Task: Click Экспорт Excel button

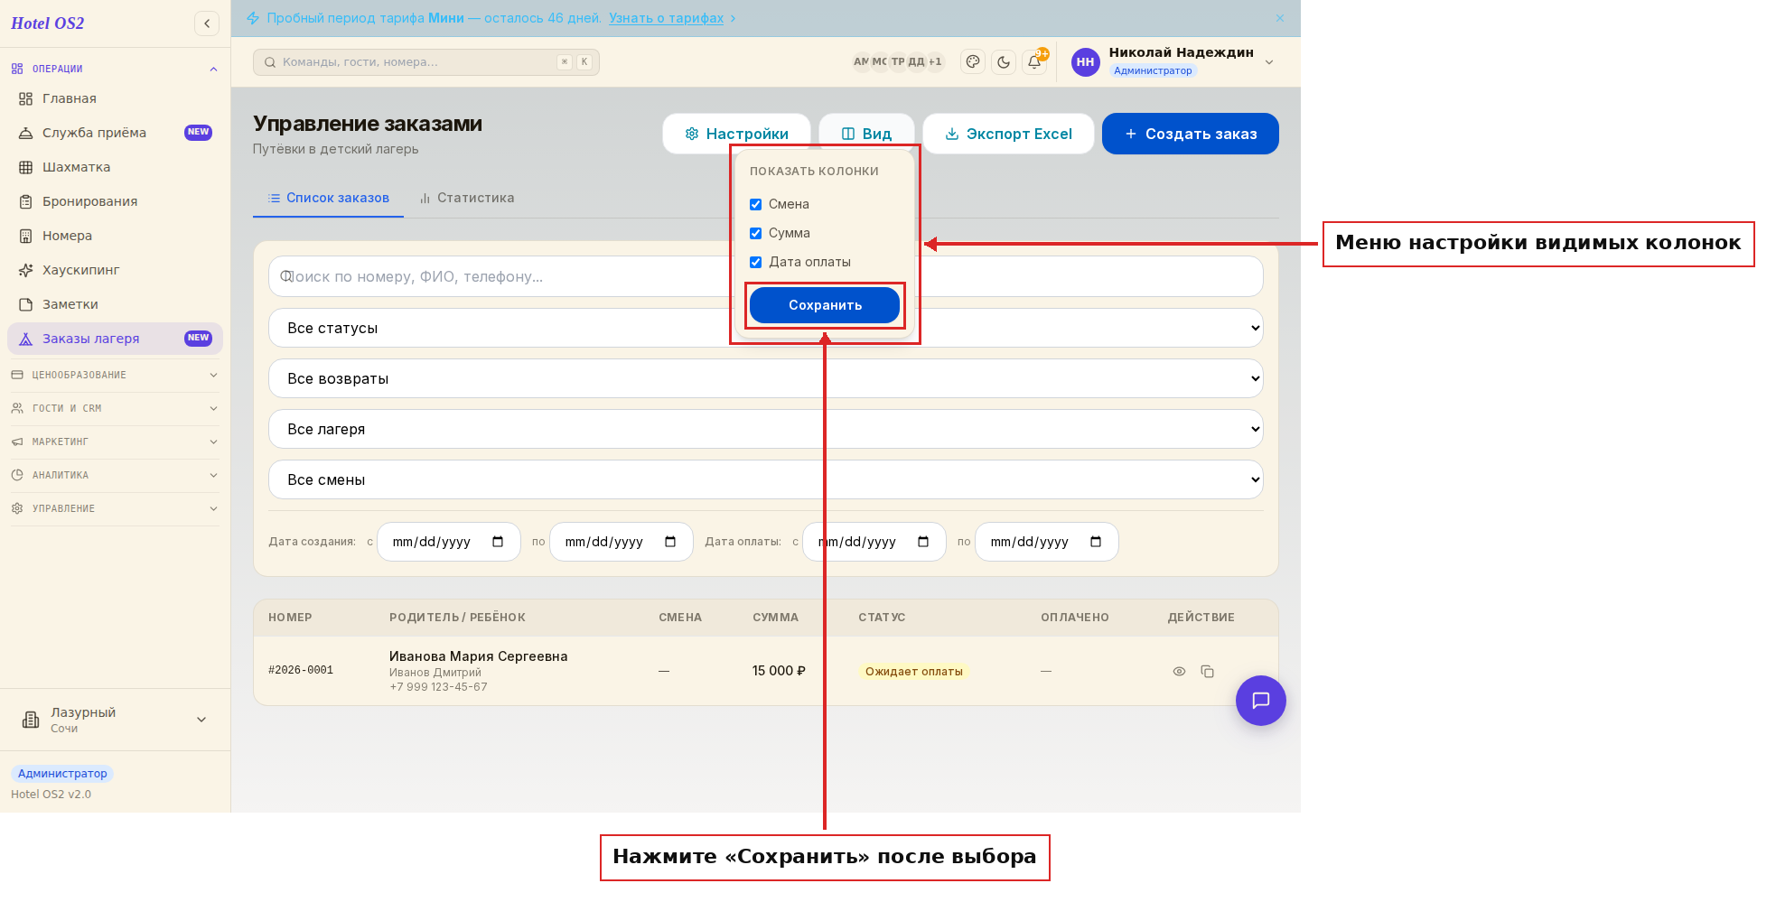Action: (x=1008, y=134)
